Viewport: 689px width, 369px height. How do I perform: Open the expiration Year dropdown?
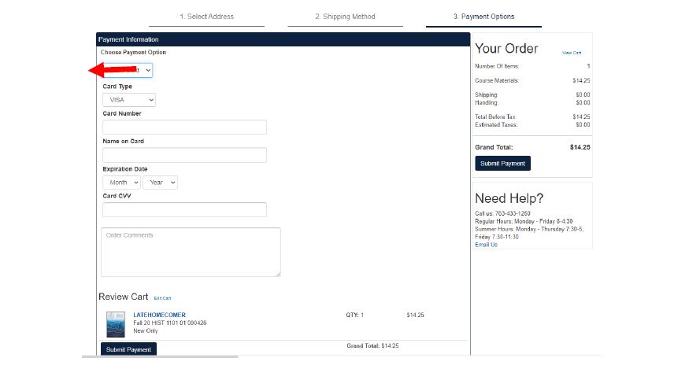click(160, 183)
